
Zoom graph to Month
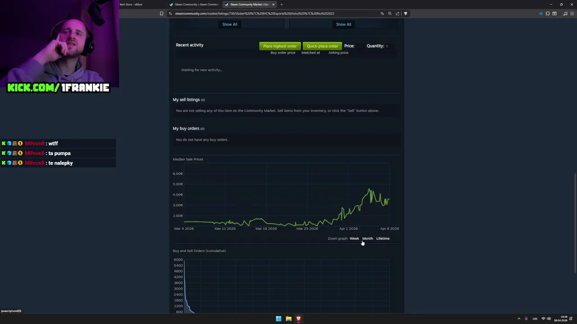point(367,238)
